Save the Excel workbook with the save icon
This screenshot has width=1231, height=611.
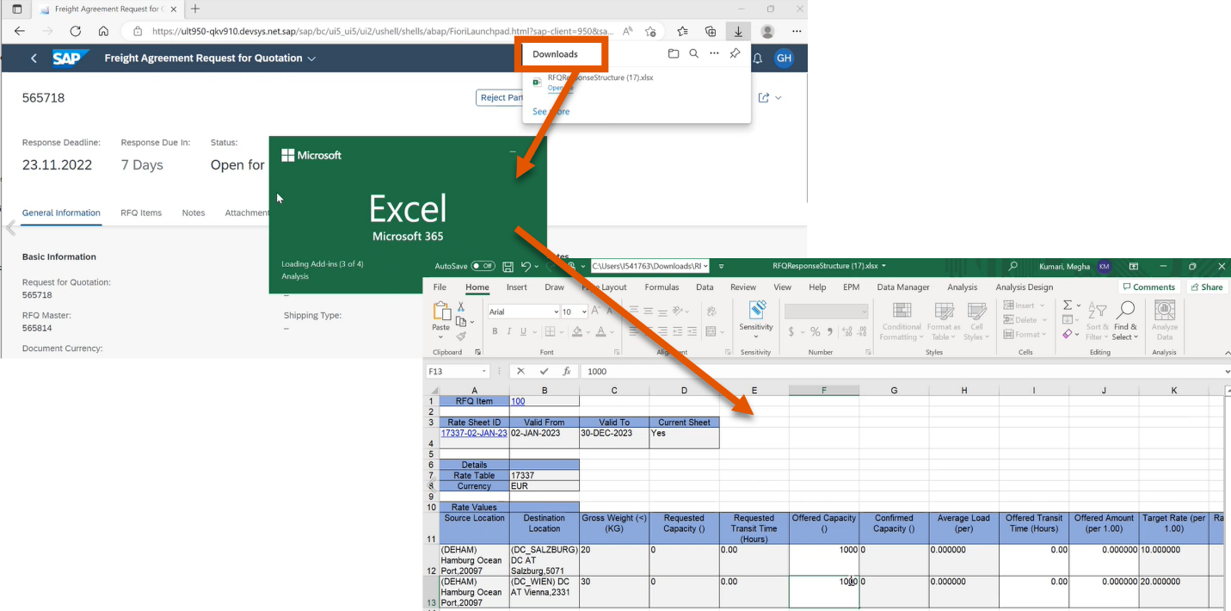click(508, 267)
